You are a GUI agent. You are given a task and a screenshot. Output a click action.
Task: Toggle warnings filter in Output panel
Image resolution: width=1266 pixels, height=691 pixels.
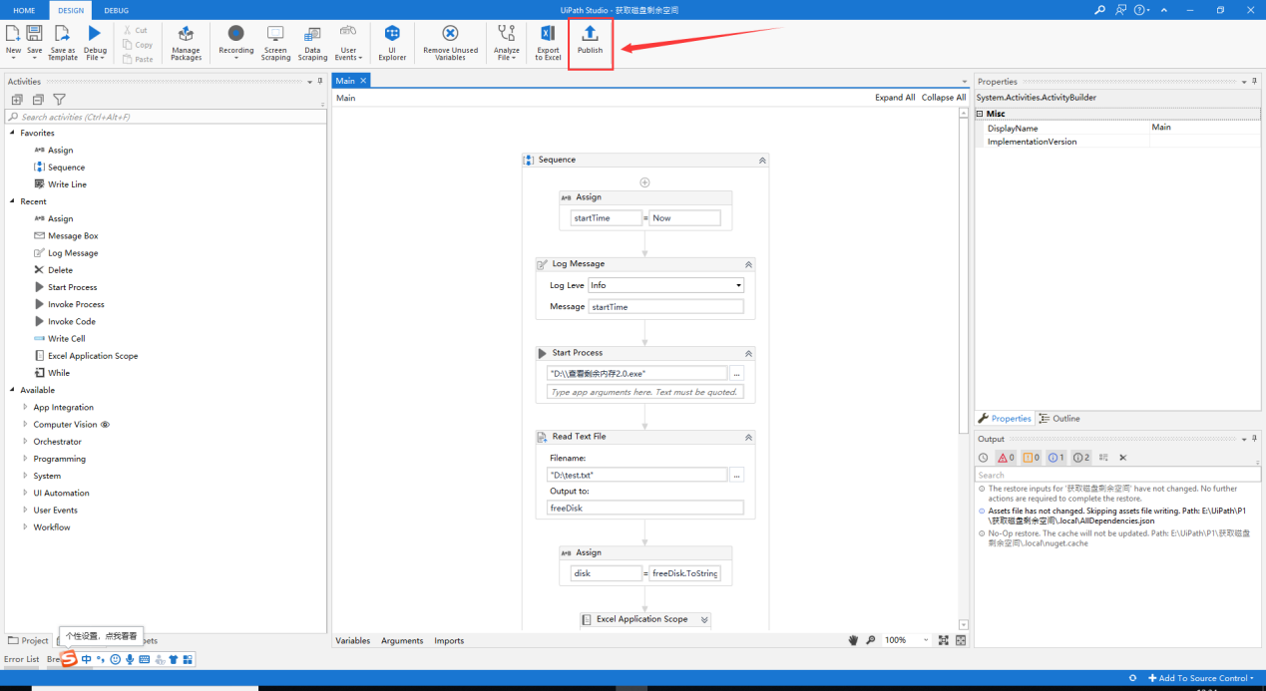point(1029,457)
